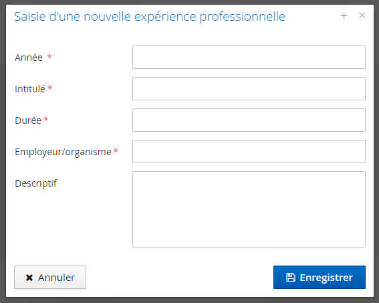Click the Descriptif label

click(35, 183)
